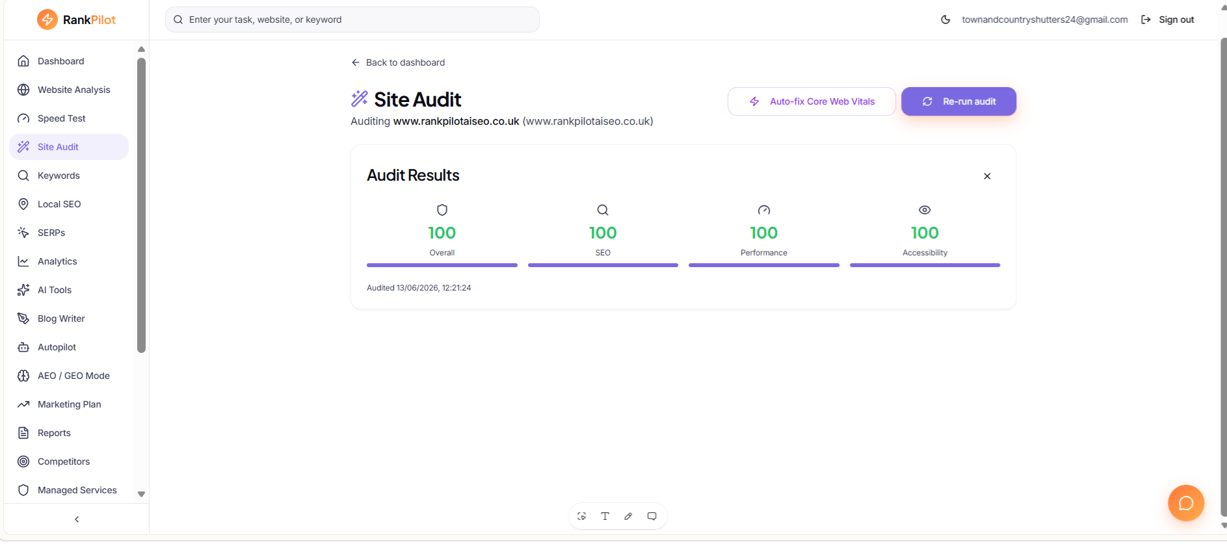
Task: Click the account email address
Action: 1045,19
